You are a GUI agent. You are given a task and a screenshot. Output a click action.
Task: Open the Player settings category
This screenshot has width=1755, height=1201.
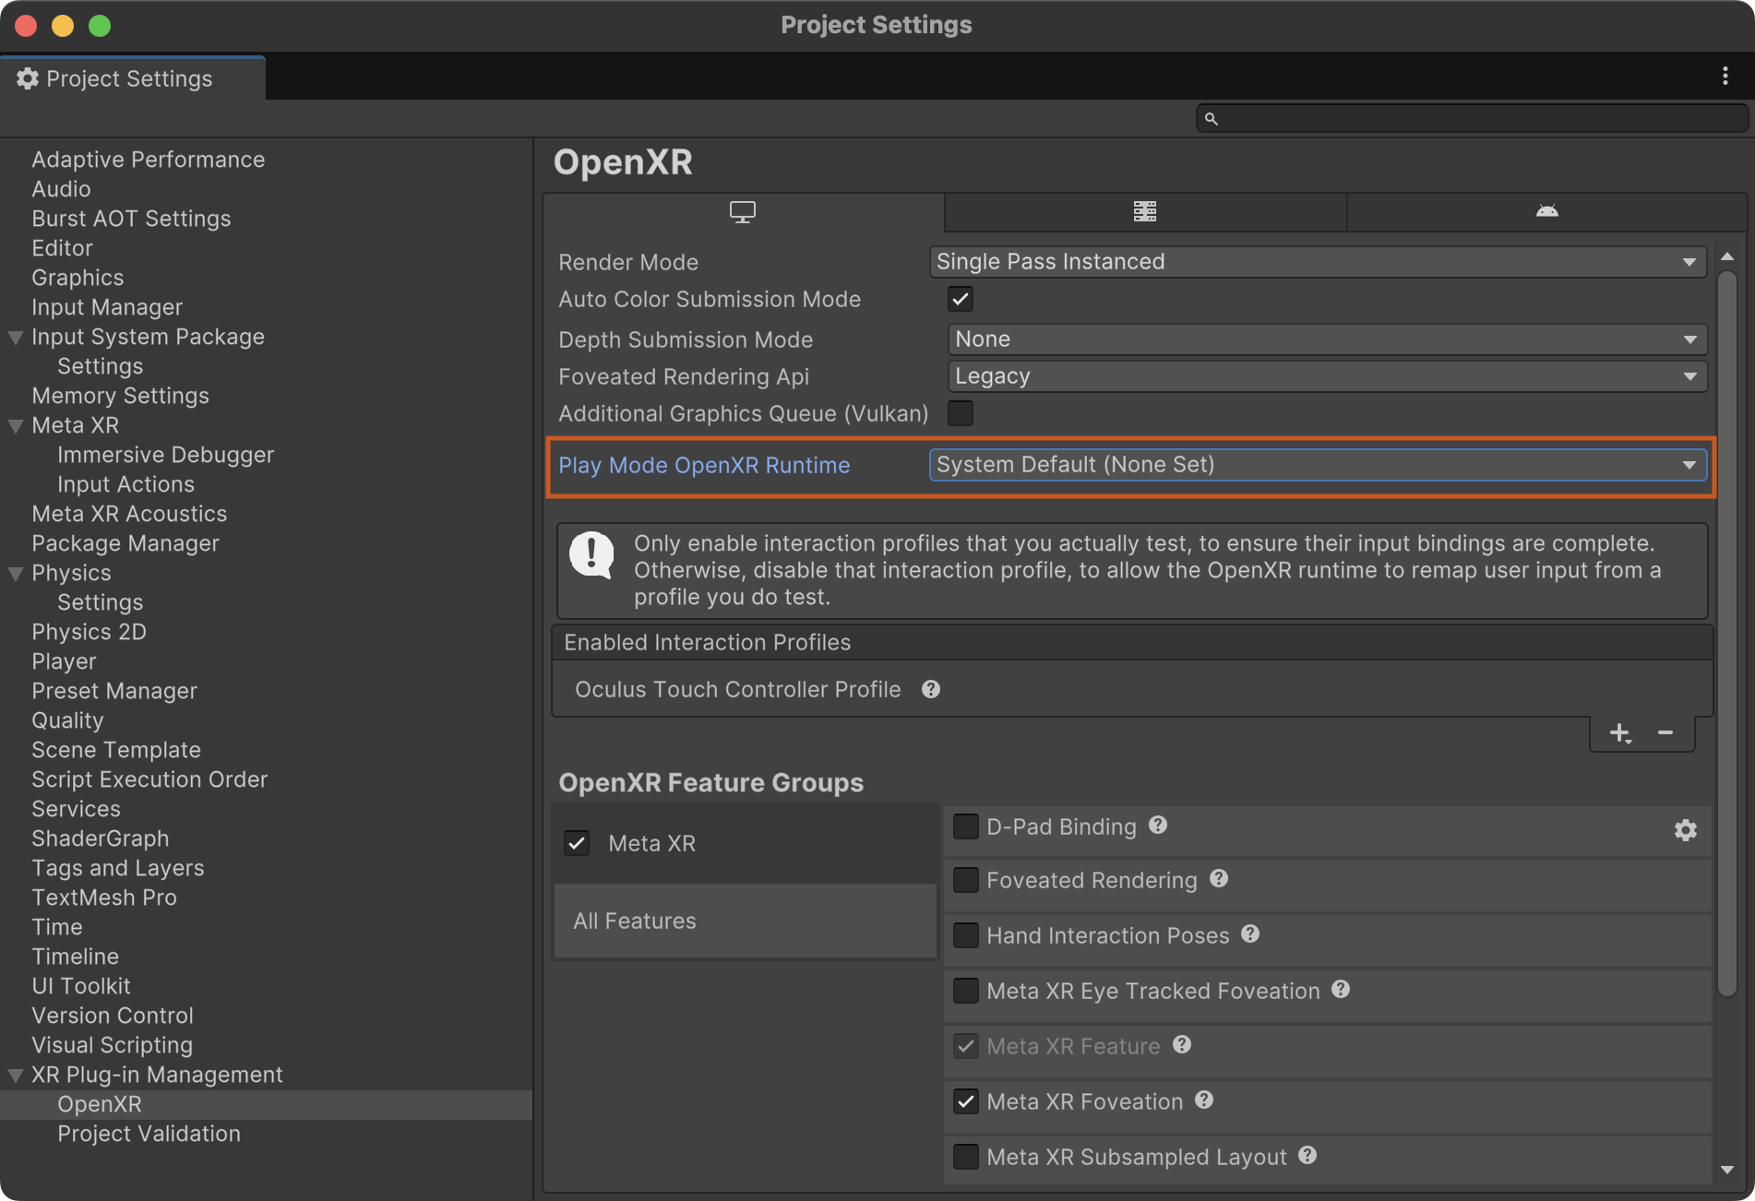pos(64,661)
